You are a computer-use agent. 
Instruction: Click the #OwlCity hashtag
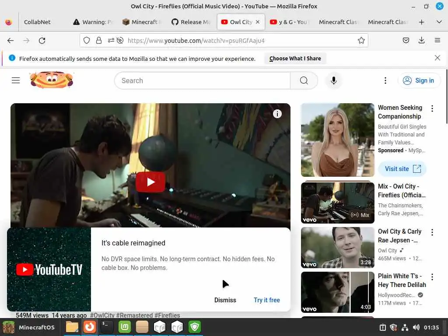[102, 315]
